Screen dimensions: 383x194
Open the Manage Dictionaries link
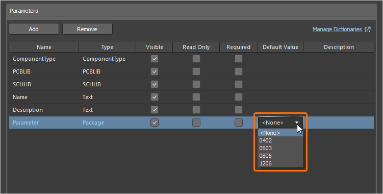point(337,30)
